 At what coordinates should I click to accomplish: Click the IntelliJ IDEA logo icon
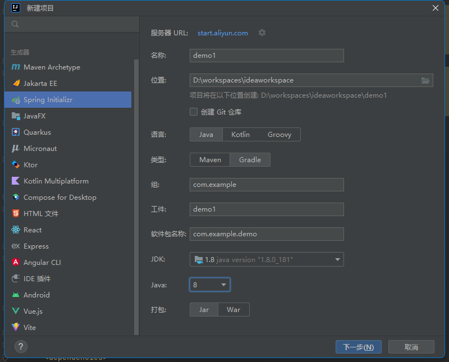(x=16, y=8)
